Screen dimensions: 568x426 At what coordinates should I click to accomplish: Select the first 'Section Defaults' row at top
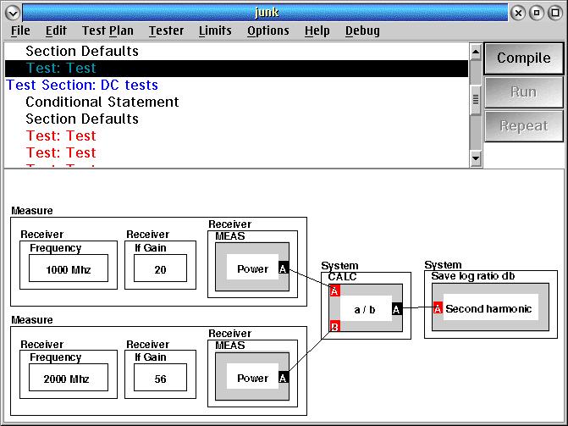click(x=236, y=51)
